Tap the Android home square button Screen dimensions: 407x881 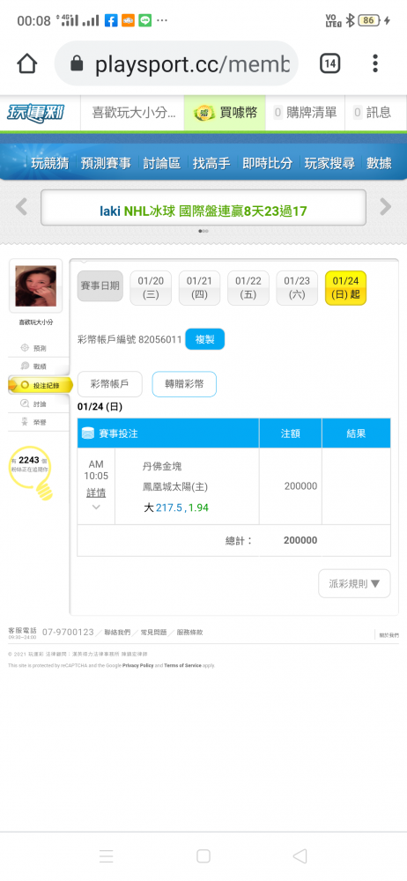(203, 855)
